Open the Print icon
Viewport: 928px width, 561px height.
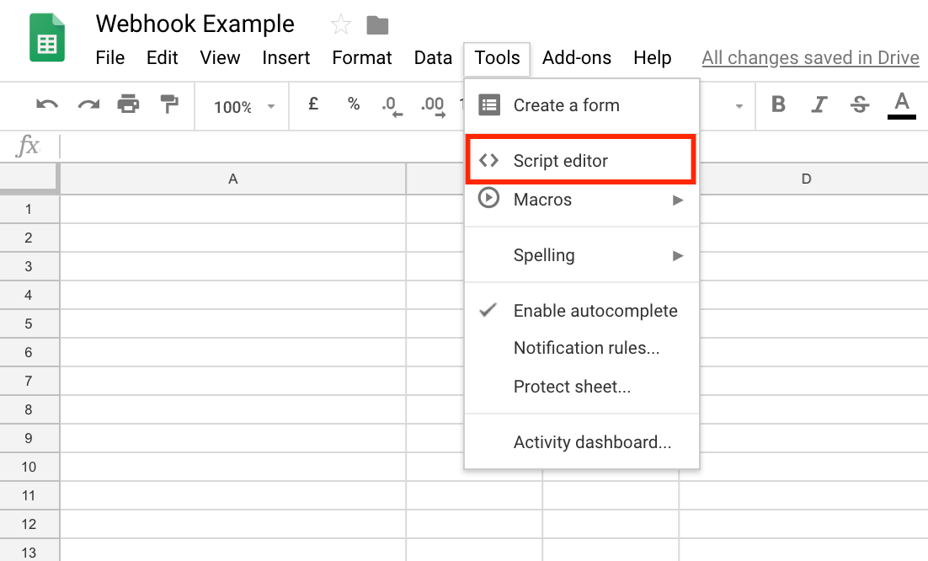128,105
